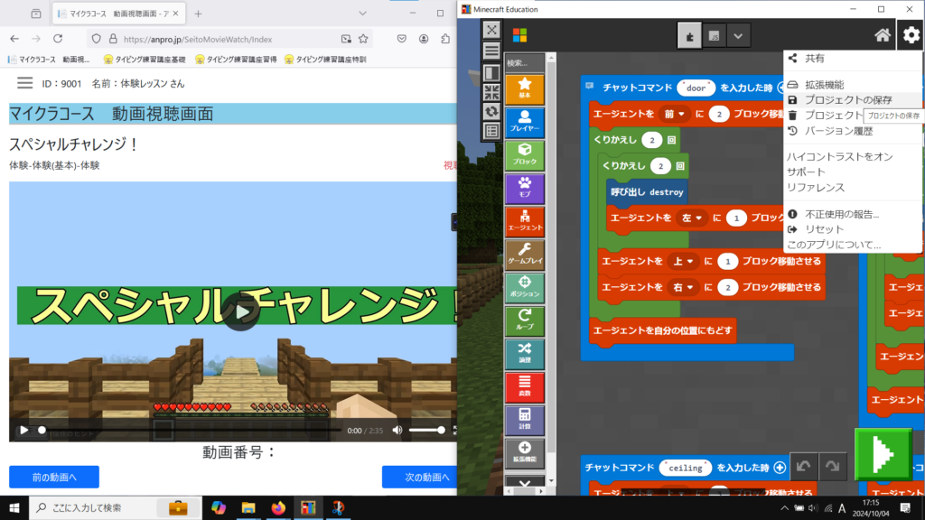The width and height of the screenshot is (925, 520).
Task: Click the four-inward-arrows shrink icon in Minecraft
Action: tap(491, 92)
